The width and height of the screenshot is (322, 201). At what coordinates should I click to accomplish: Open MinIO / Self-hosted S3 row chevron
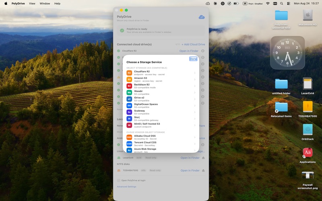pos(195,125)
